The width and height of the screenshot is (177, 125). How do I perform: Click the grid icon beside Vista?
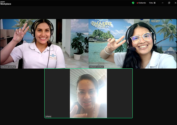click(155, 3)
